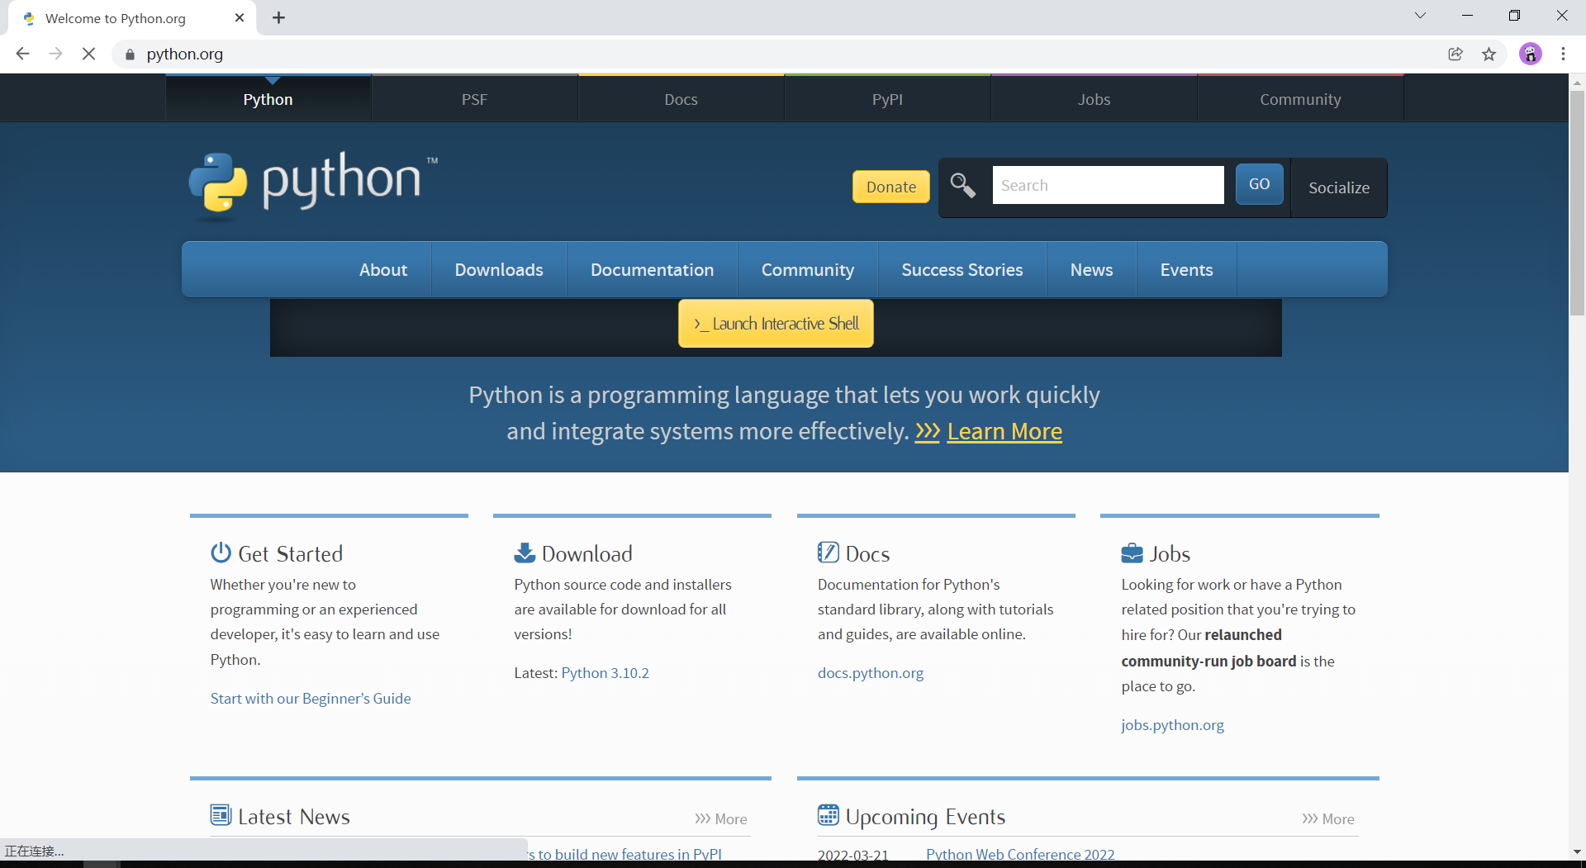The width and height of the screenshot is (1586, 868).
Task: Expand the Socialize menu
Action: click(x=1339, y=187)
